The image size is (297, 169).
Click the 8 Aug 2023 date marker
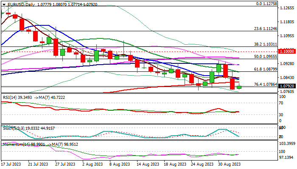(x=119, y=164)
